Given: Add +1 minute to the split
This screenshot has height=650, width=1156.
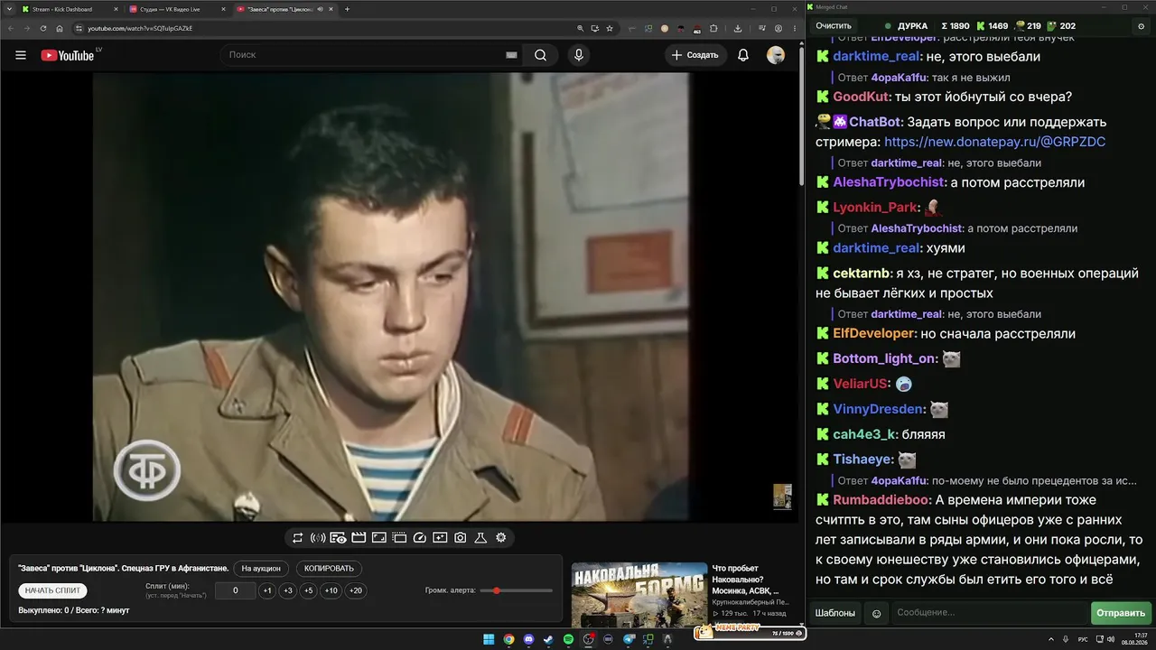Looking at the screenshot, I should (267, 590).
